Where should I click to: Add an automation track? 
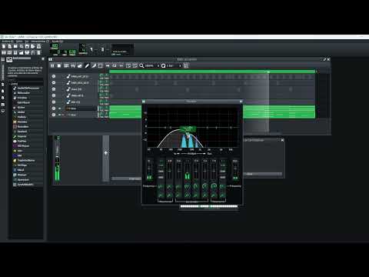pyautogui.click(x=80, y=66)
